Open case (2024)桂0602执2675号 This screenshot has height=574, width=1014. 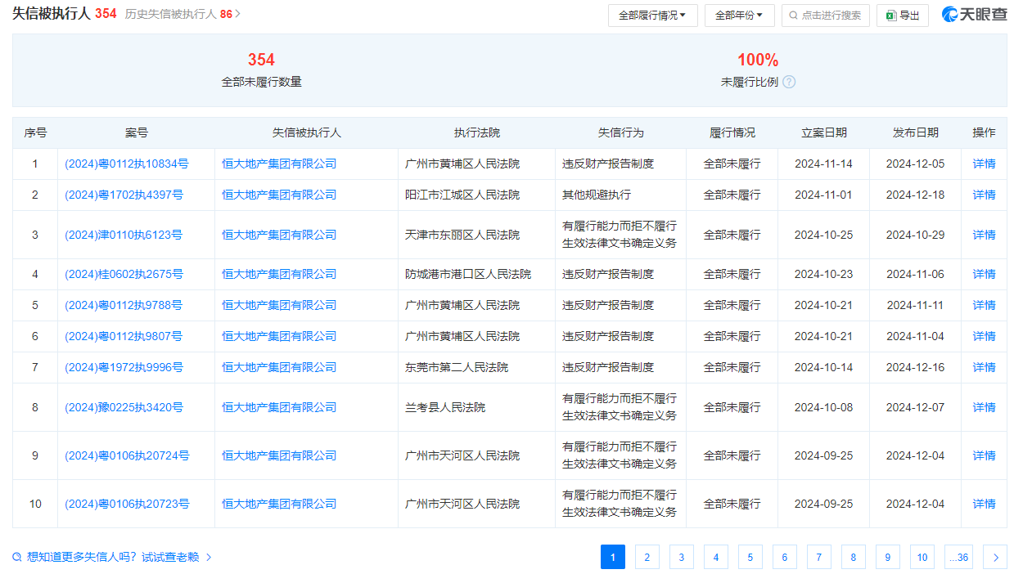click(124, 274)
